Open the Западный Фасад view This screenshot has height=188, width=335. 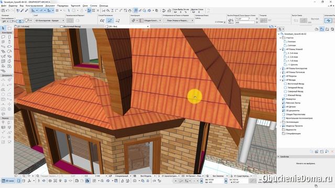tap(295, 88)
